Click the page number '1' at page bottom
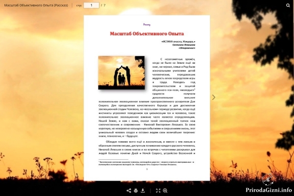The width and height of the screenshot is (294, 196). click(x=147, y=169)
